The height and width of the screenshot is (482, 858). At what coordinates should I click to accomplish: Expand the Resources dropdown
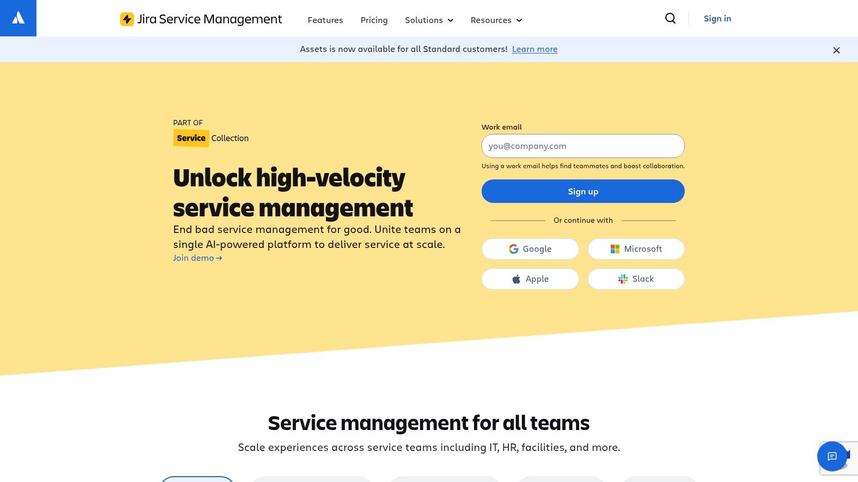click(x=496, y=20)
